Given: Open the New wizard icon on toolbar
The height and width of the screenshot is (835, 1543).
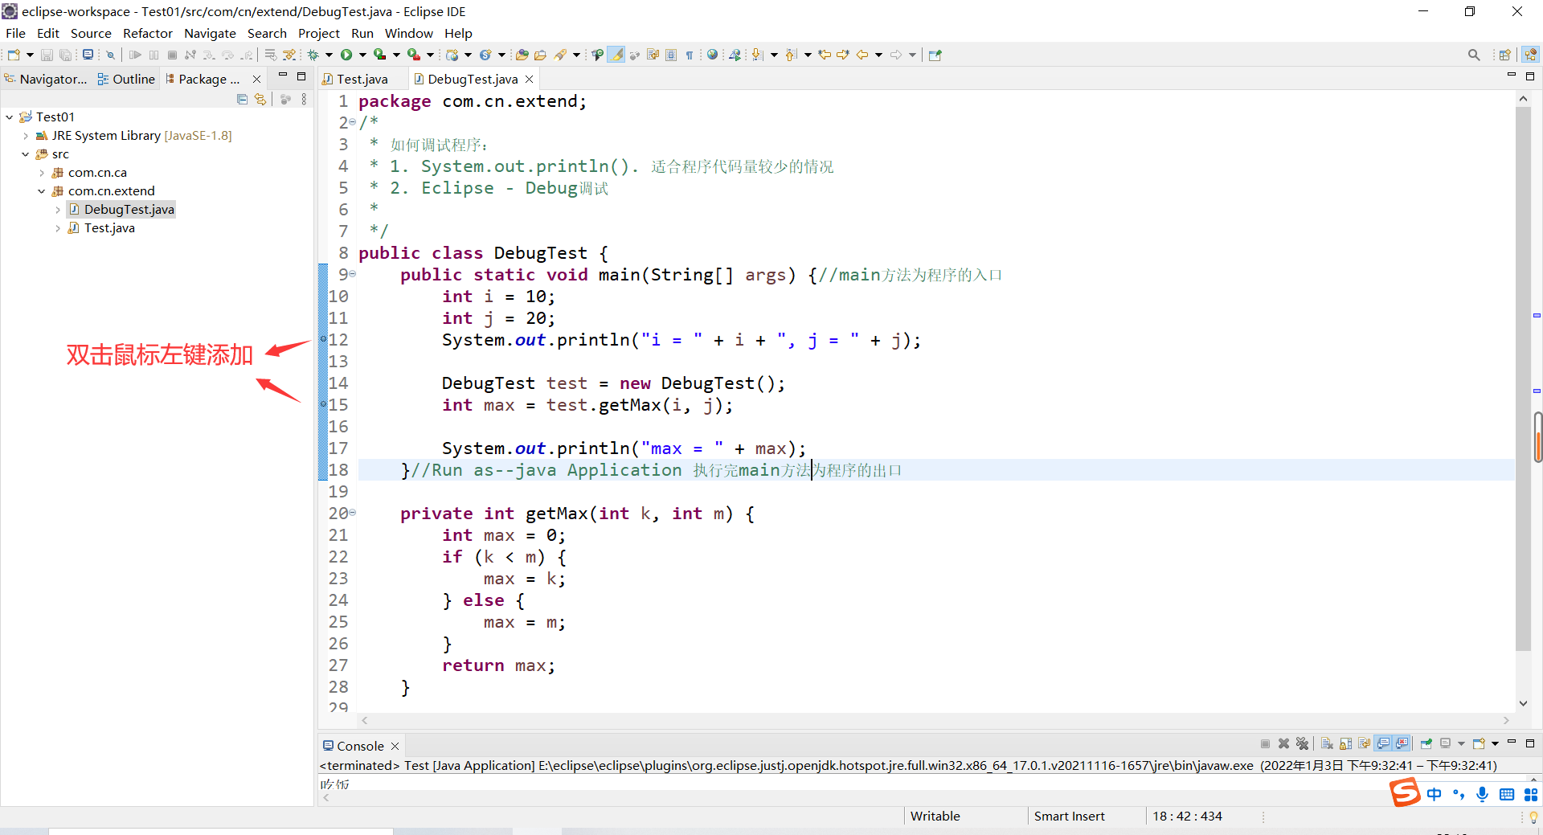Looking at the screenshot, I should 14,55.
